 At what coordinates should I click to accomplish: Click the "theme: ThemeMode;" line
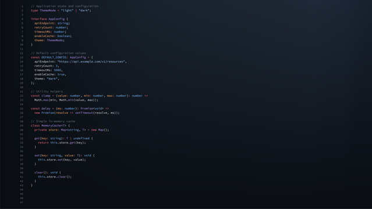pyautogui.click(x=49, y=40)
